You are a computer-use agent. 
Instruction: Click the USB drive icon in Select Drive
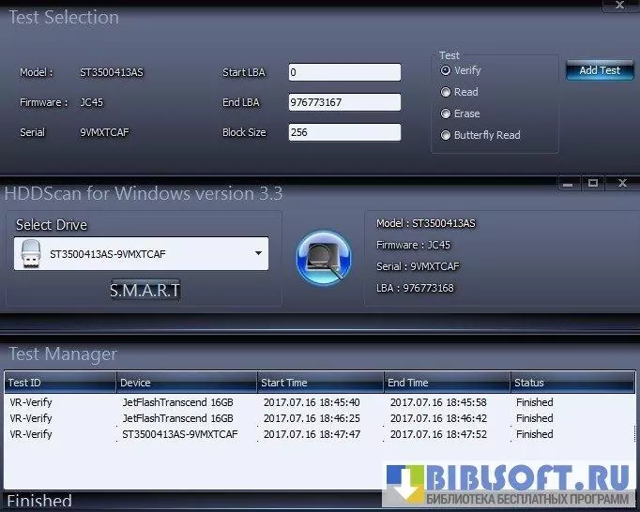(x=31, y=253)
